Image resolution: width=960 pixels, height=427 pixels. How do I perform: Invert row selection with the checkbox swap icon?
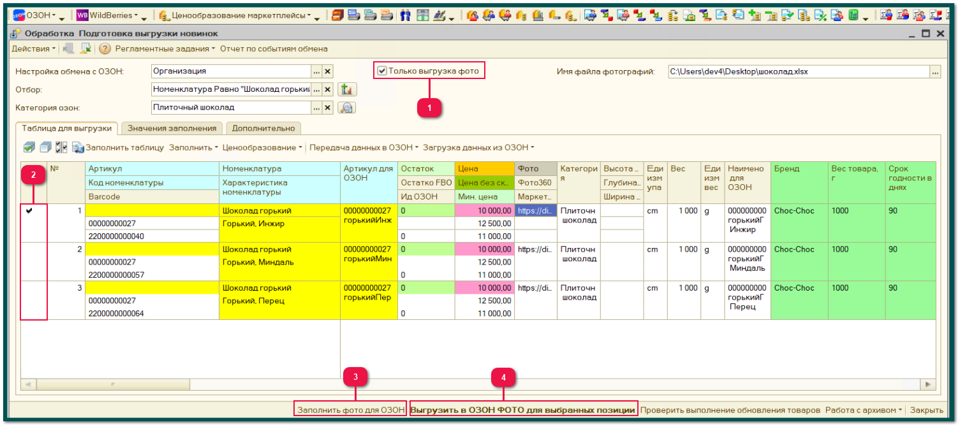click(61, 147)
